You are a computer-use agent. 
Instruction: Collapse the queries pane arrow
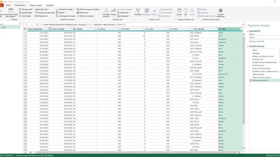click(21, 24)
